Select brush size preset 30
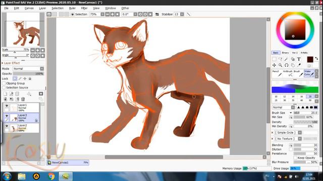Image resolution: width=323 pixels, height=181 pixels. (x=285, y=101)
